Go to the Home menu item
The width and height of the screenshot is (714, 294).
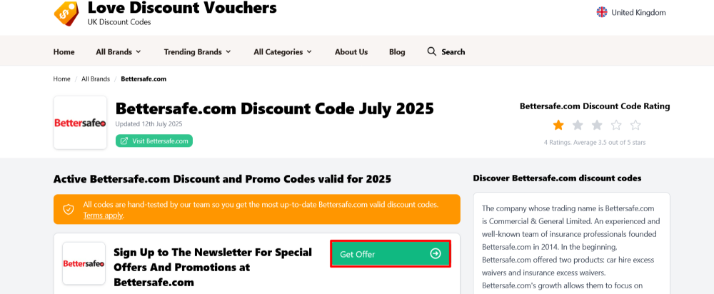point(64,51)
